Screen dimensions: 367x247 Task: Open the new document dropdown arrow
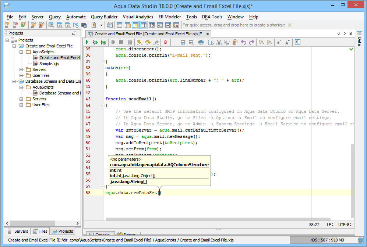coord(101,25)
